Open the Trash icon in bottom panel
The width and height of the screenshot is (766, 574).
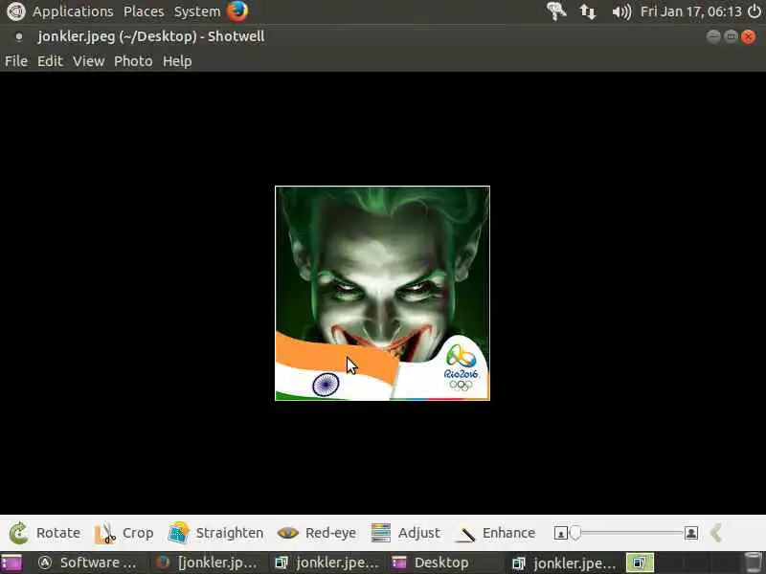pos(753,563)
